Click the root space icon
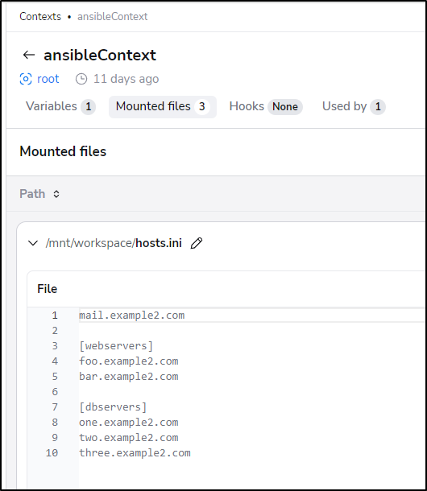 pos(26,79)
